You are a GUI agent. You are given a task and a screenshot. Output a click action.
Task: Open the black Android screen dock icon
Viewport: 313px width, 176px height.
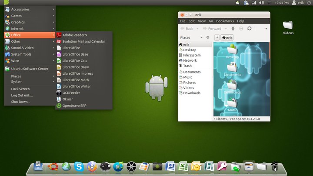(157, 166)
